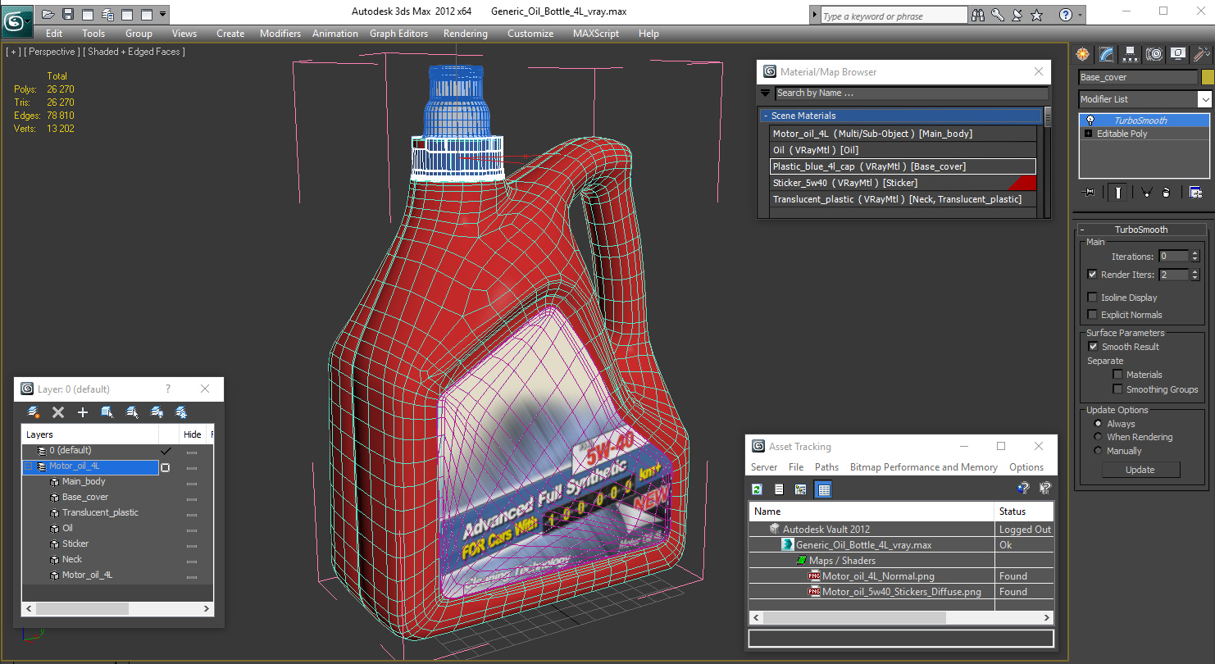This screenshot has width=1215, height=664.
Task: Open the Modifiers menu
Action: pos(280,34)
